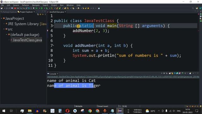The image size is (202, 114).
Task: Click the Clear Console eraser icon
Action: point(170,73)
